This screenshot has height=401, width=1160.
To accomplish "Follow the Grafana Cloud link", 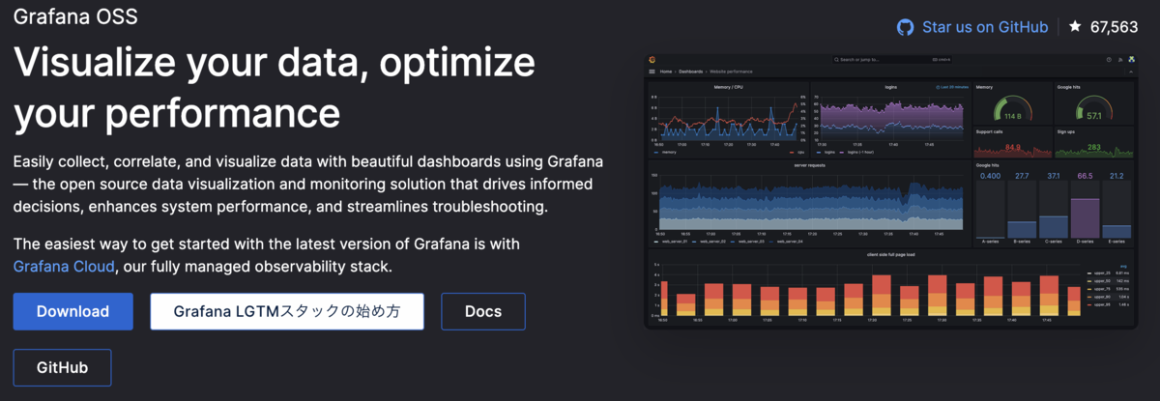I will coord(65,266).
